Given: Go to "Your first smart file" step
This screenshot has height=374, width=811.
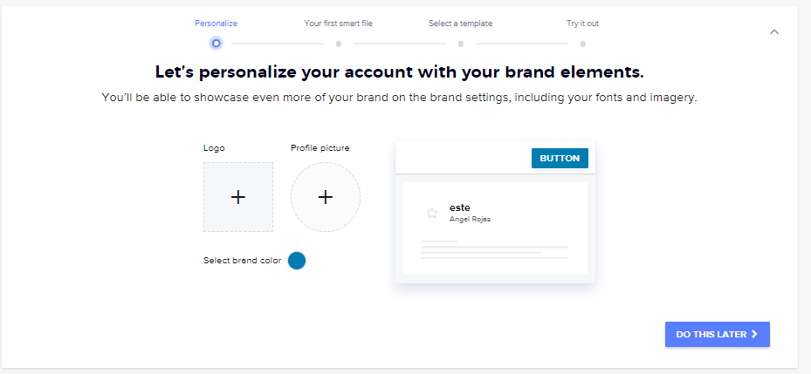Looking at the screenshot, I should coord(338,24).
